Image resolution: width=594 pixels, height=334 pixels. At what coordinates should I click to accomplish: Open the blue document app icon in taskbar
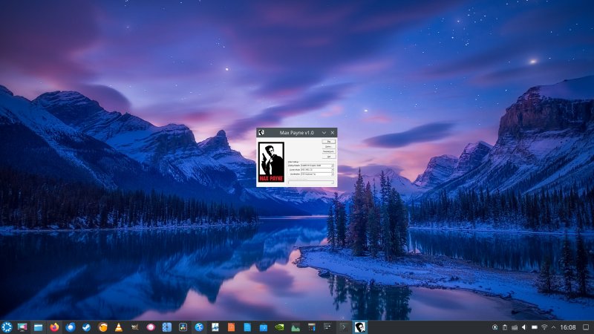247,327
